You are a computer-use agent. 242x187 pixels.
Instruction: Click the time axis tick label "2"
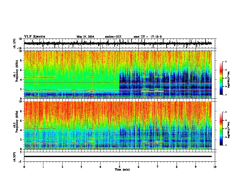(62, 167)
